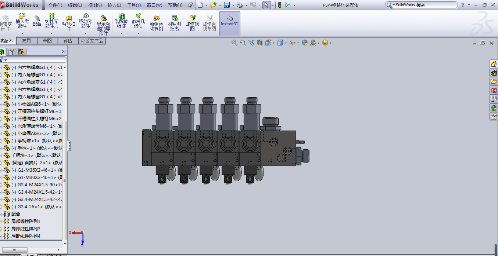Image resolution: width=498 pixels, height=256 pixels.
Task: Toggle the Select cursor tool
Action: (x=266, y=5)
